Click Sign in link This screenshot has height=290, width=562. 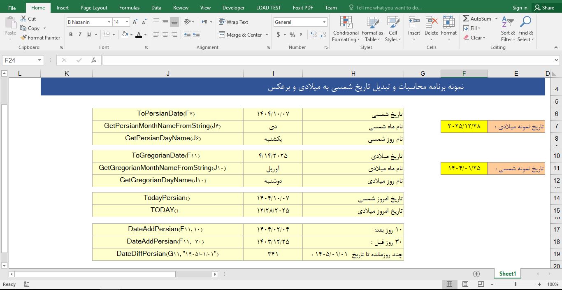(x=520, y=7)
